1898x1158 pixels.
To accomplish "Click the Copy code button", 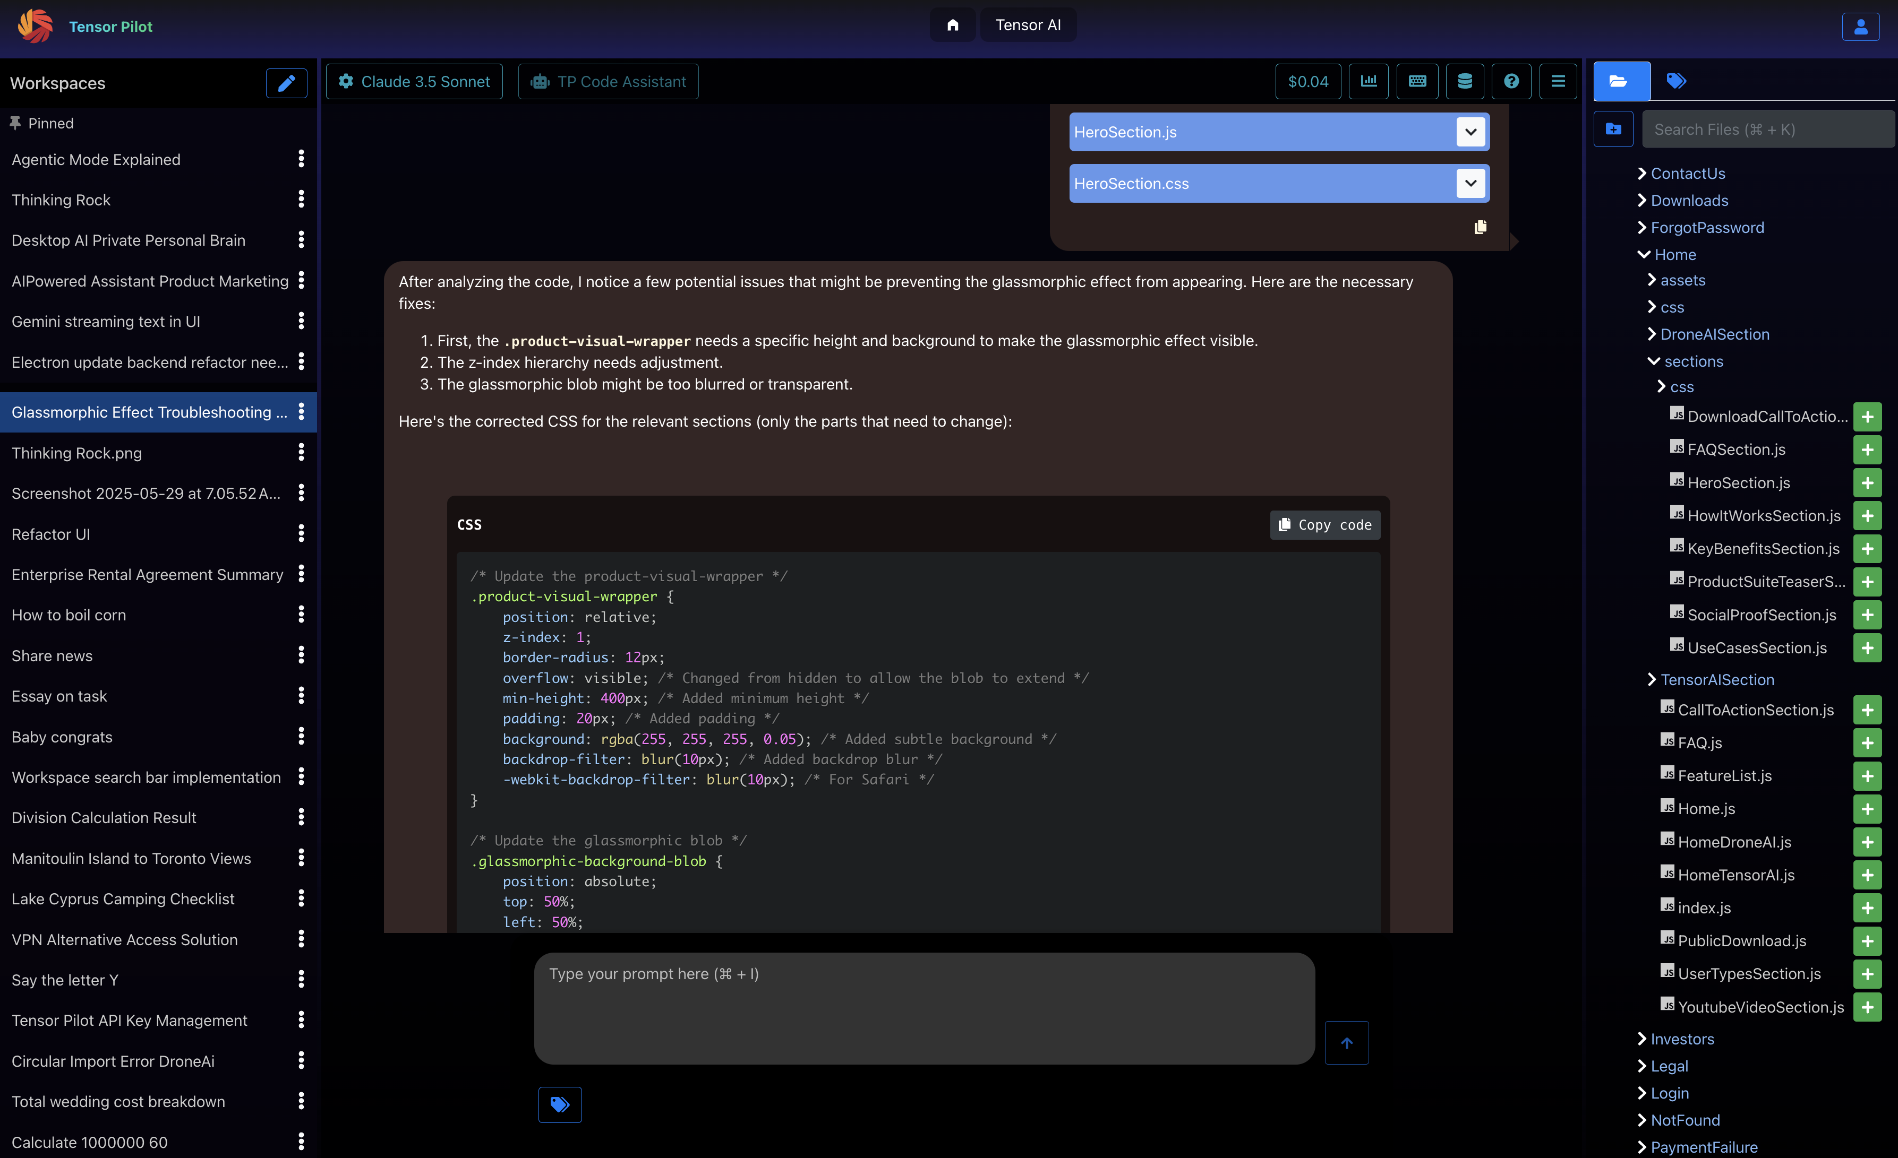I will click(x=1324, y=524).
